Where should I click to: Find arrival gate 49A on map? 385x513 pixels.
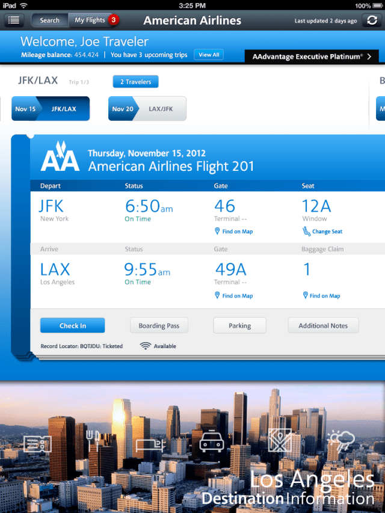[x=234, y=295]
